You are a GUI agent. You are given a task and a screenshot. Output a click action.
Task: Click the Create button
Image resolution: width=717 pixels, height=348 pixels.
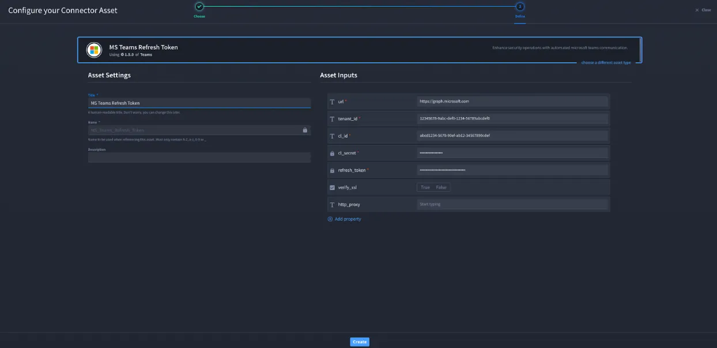(x=360, y=342)
